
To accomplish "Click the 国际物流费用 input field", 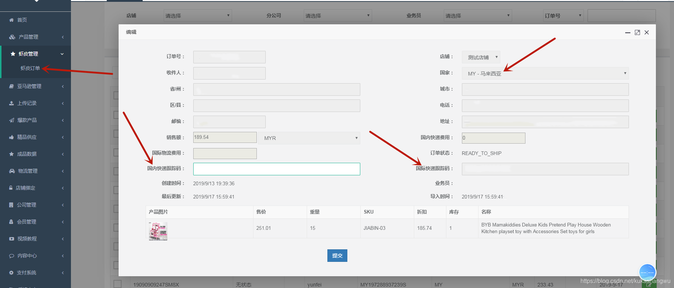I will click(x=225, y=154).
